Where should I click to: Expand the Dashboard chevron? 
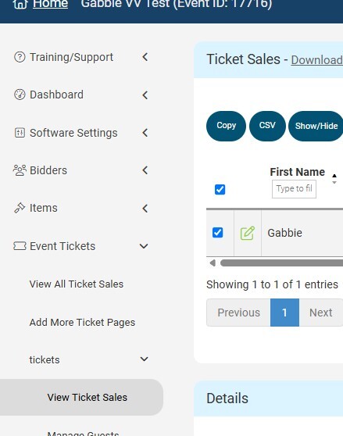[145, 95]
